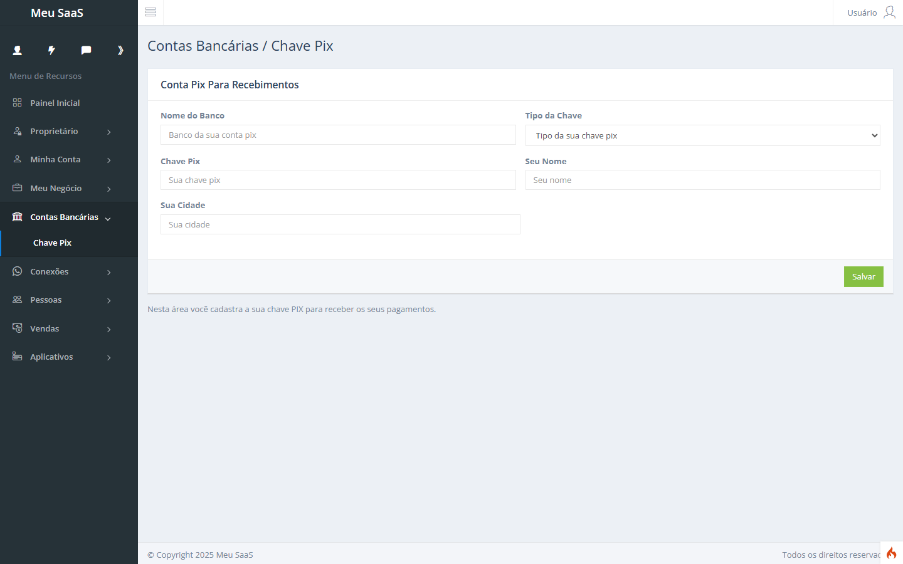Click the Meu SaaS brand link
The image size is (903, 564).
57,13
